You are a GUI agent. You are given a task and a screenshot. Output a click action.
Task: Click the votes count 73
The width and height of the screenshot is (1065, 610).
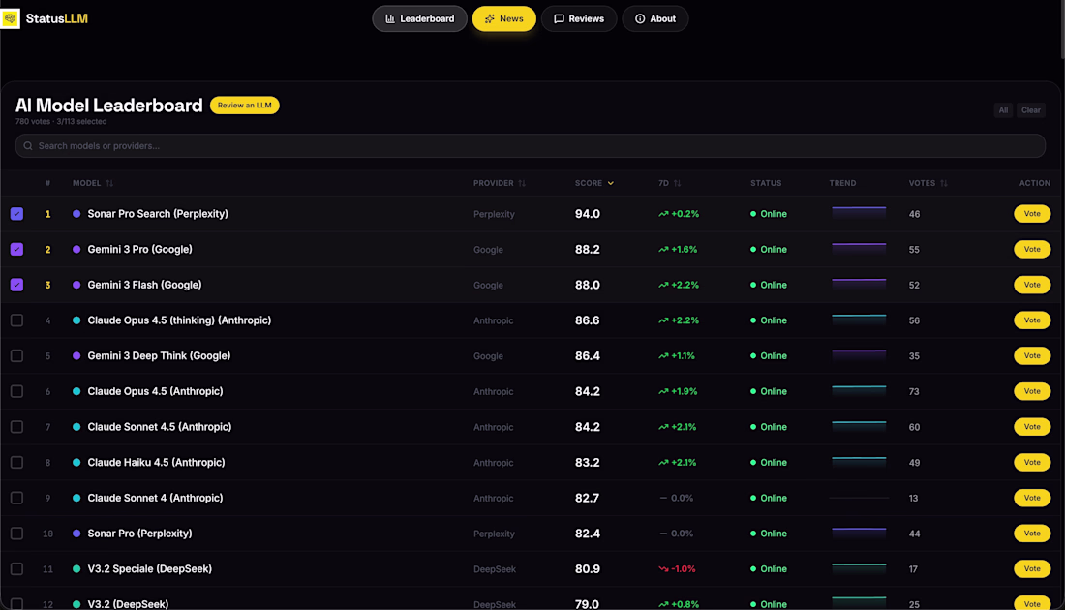(914, 392)
